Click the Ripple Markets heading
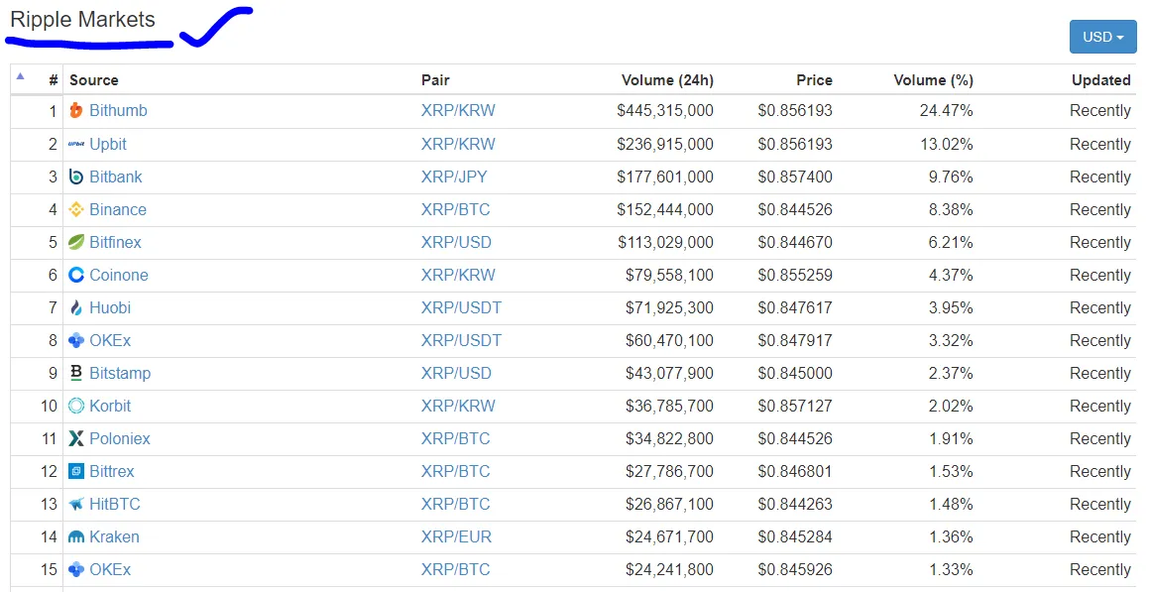The height and width of the screenshot is (592, 1149). [x=83, y=20]
